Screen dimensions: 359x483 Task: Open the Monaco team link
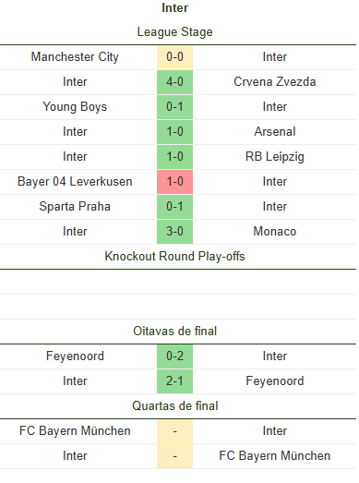pyautogui.click(x=275, y=232)
